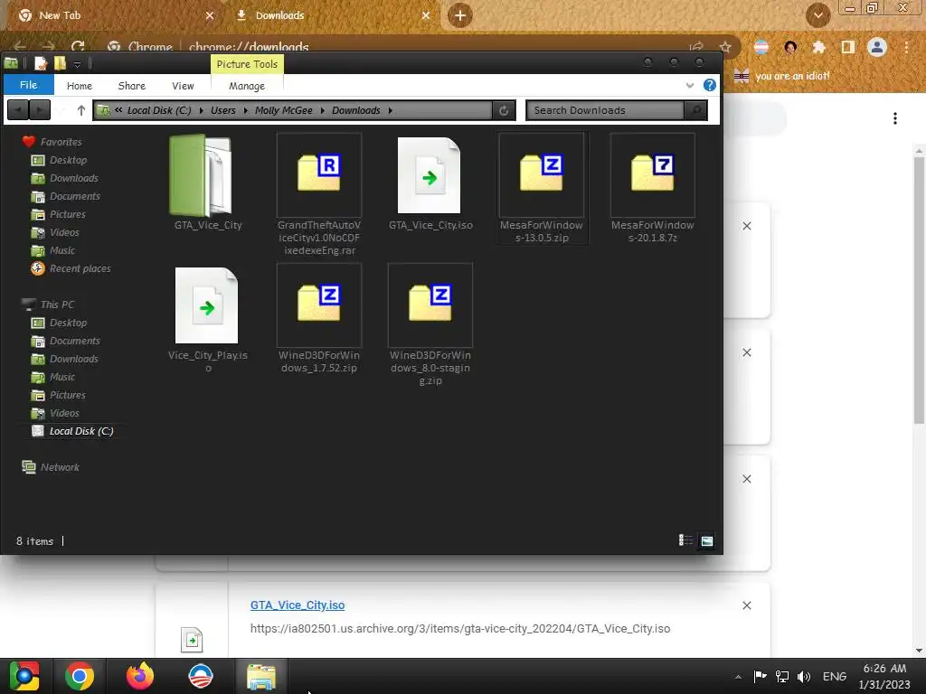Screen dimensions: 926x694
Task: Switch Explorer to large icons view
Action: pyautogui.click(x=707, y=540)
